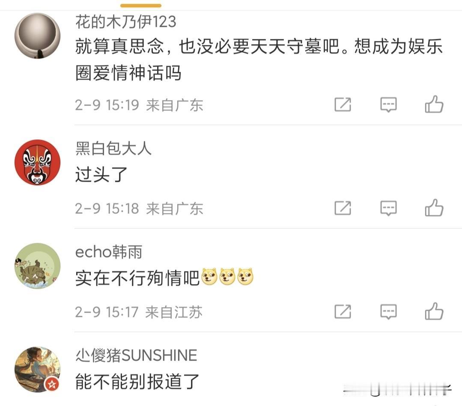Like echo韩雨's comment
The width and height of the screenshot is (462, 406).
click(434, 311)
